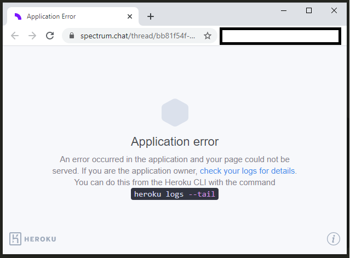Close the browser window

(x=334, y=10)
